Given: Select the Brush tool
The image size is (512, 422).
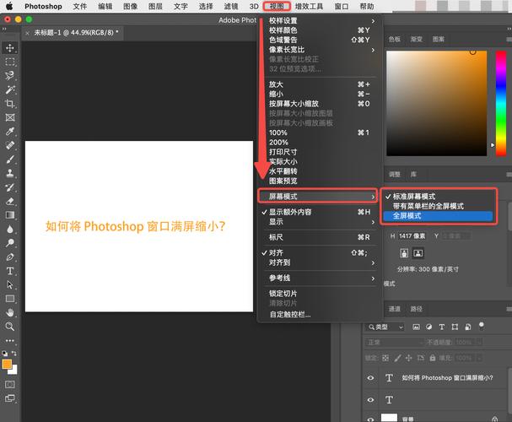Looking at the screenshot, I should [10, 159].
